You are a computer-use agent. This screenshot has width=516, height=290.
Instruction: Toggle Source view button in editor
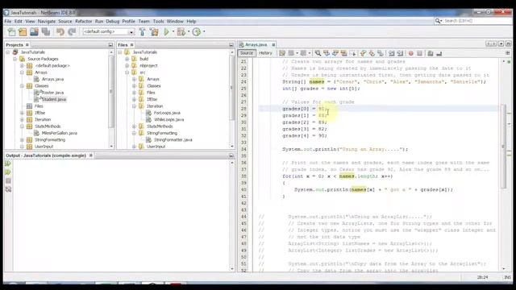point(247,53)
